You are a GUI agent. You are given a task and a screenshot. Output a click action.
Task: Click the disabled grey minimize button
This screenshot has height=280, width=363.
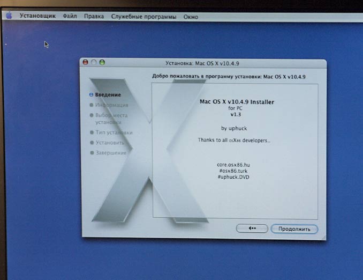coord(94,62)
